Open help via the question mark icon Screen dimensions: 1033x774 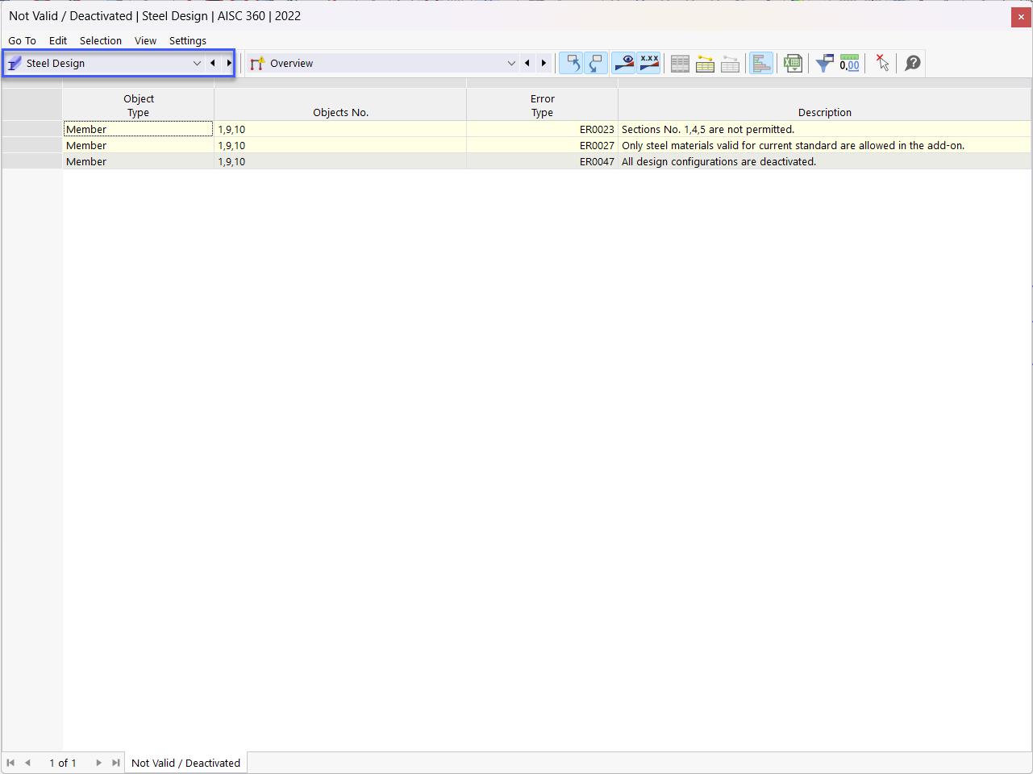coord(911,62)
